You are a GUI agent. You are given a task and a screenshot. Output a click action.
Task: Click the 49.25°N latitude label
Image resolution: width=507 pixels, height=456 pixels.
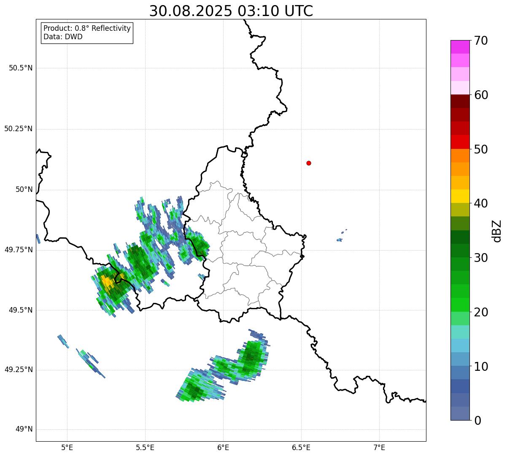pos(19,370)
